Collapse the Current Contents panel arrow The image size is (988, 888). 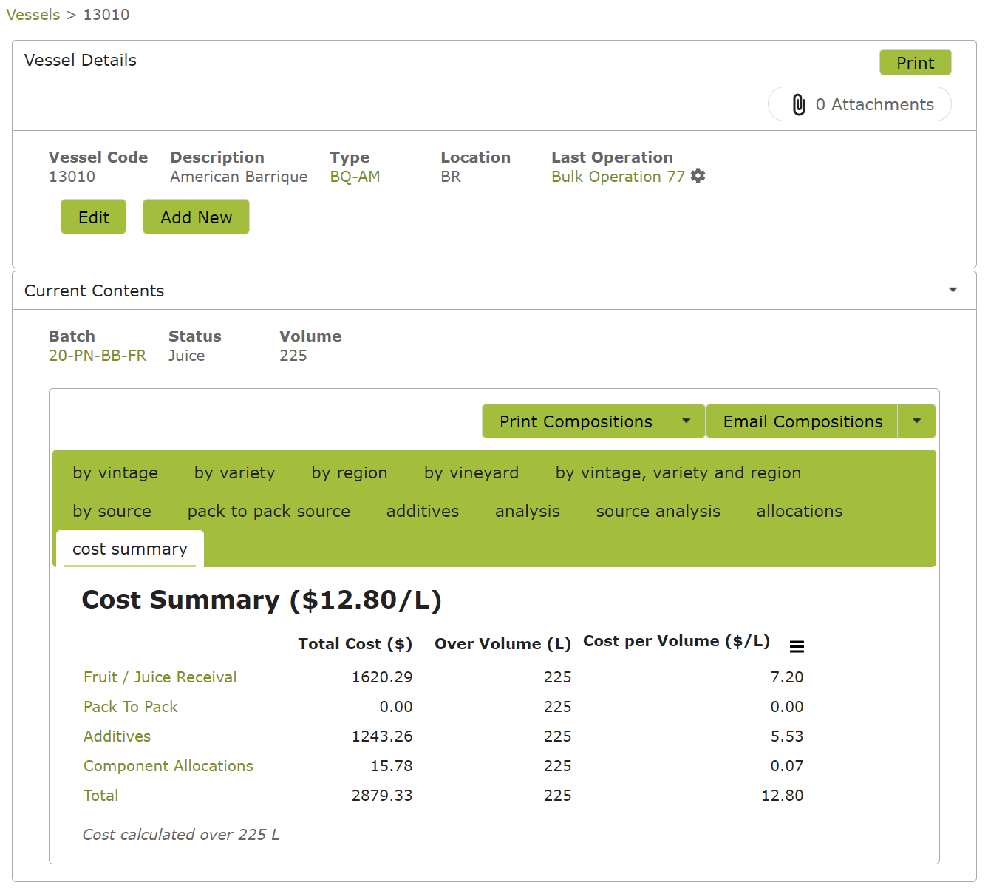tap(953, 290)
